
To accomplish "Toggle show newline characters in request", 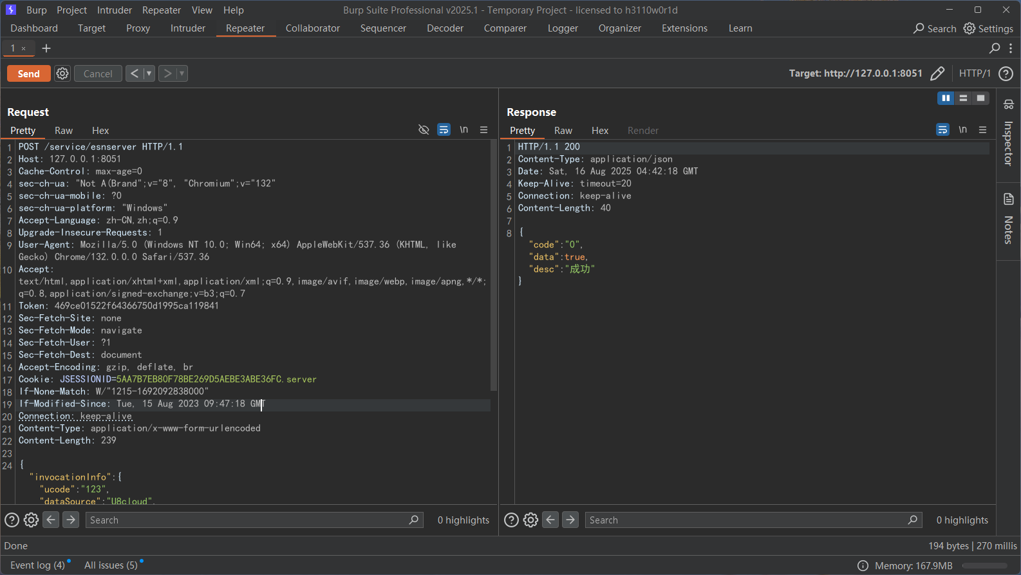I will 464,130.
